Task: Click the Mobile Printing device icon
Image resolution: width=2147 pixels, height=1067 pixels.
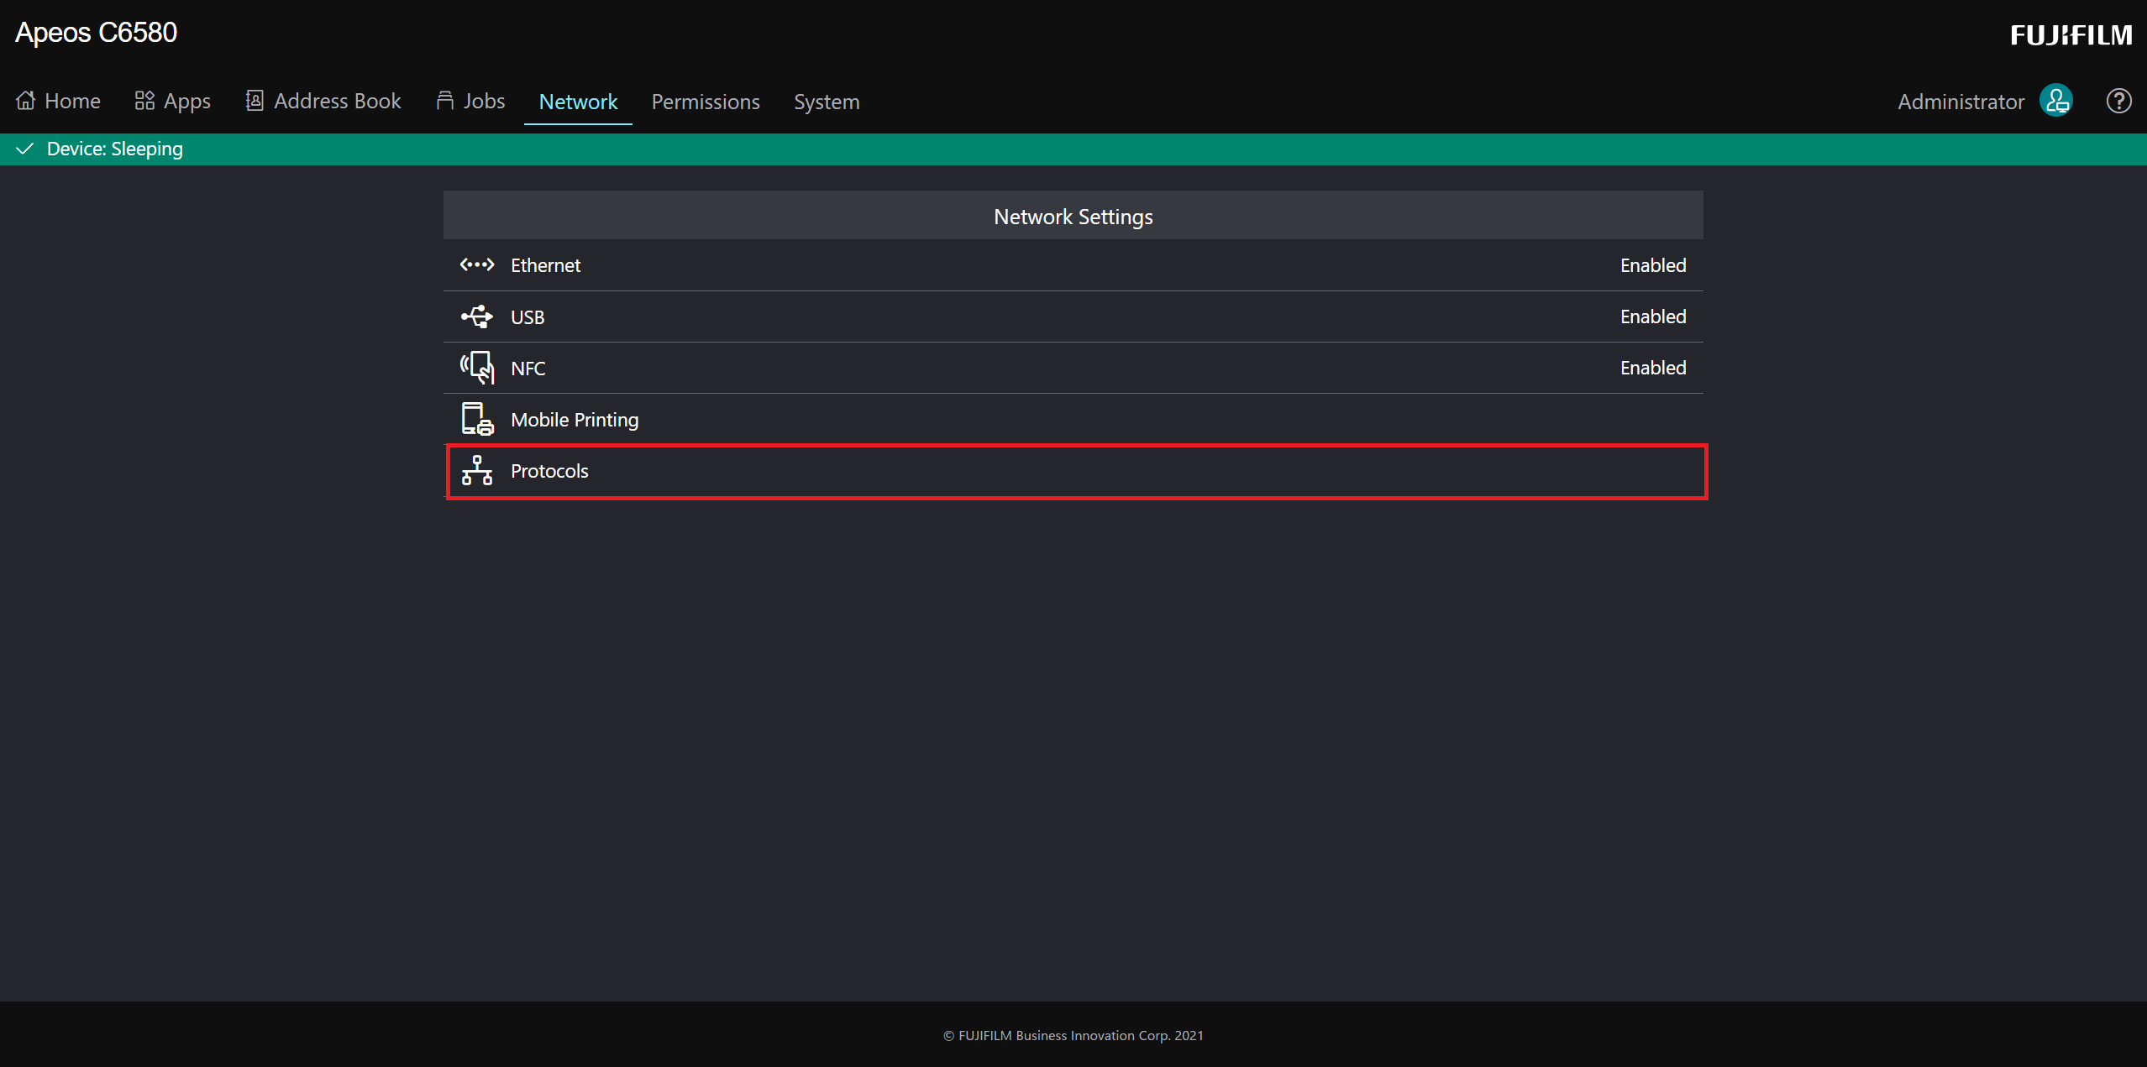Action: click(x=476, y=419)
